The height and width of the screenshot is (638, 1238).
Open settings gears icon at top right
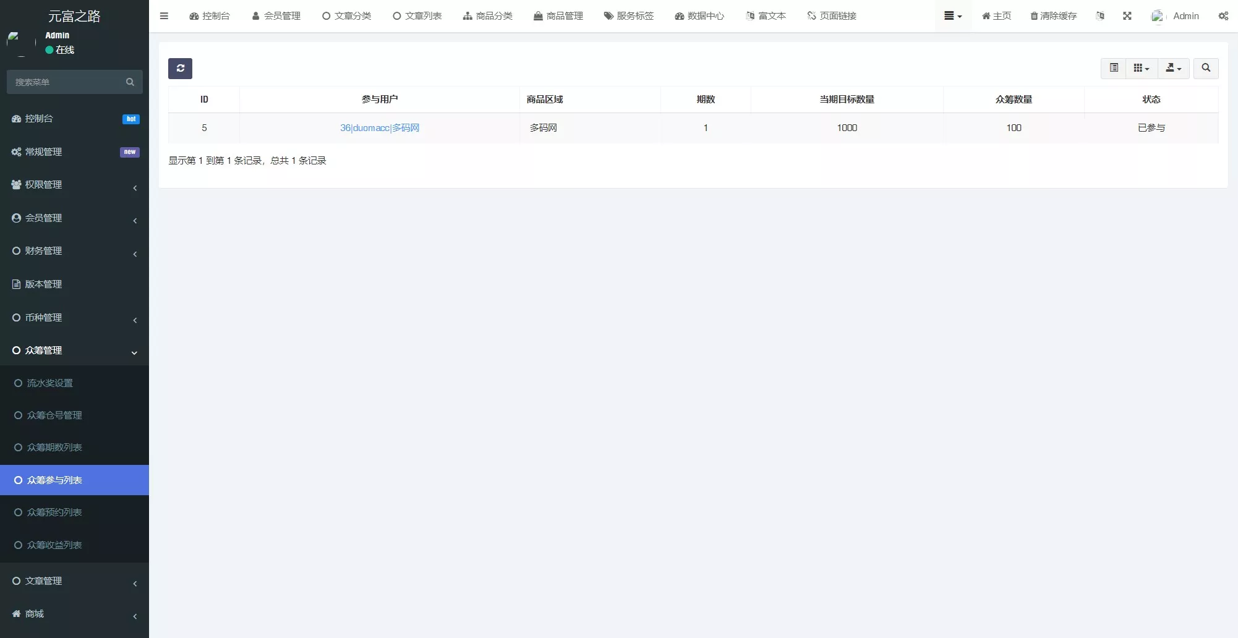coord(1223,16)
